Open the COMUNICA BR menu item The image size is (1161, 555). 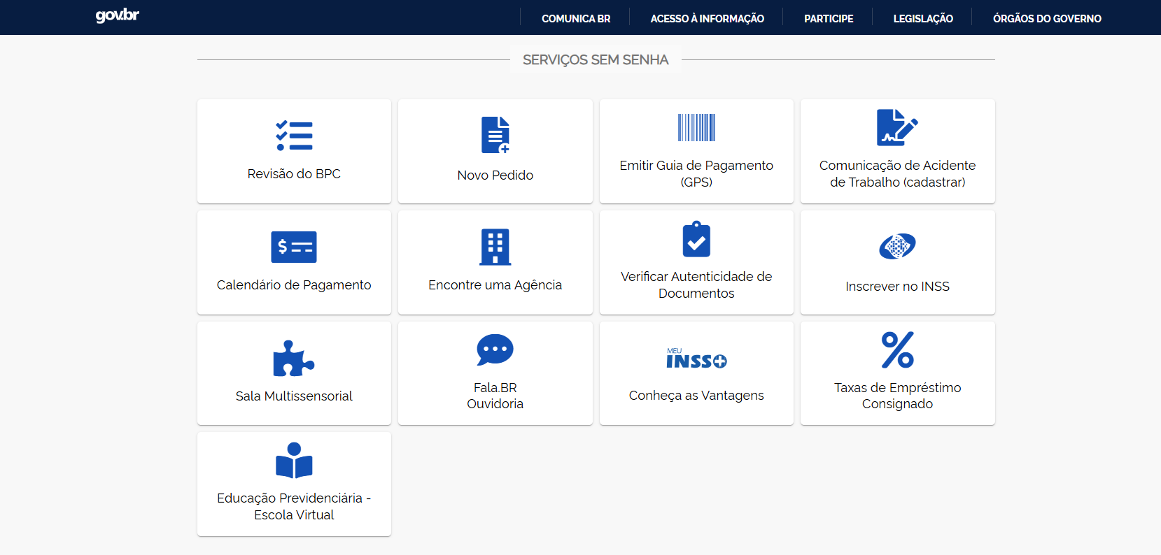tap(576, 18)
